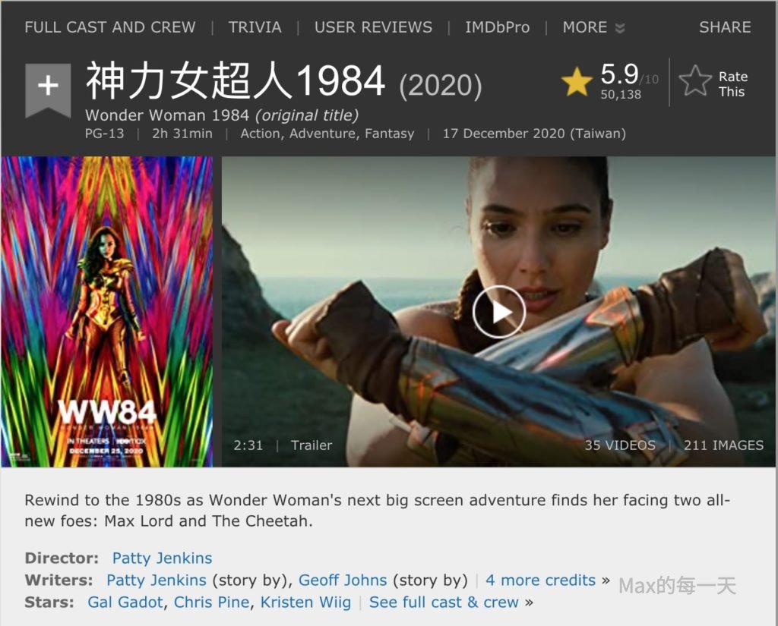Open writer Geoff Johns link
778x626 pixels.
point(343,580)
